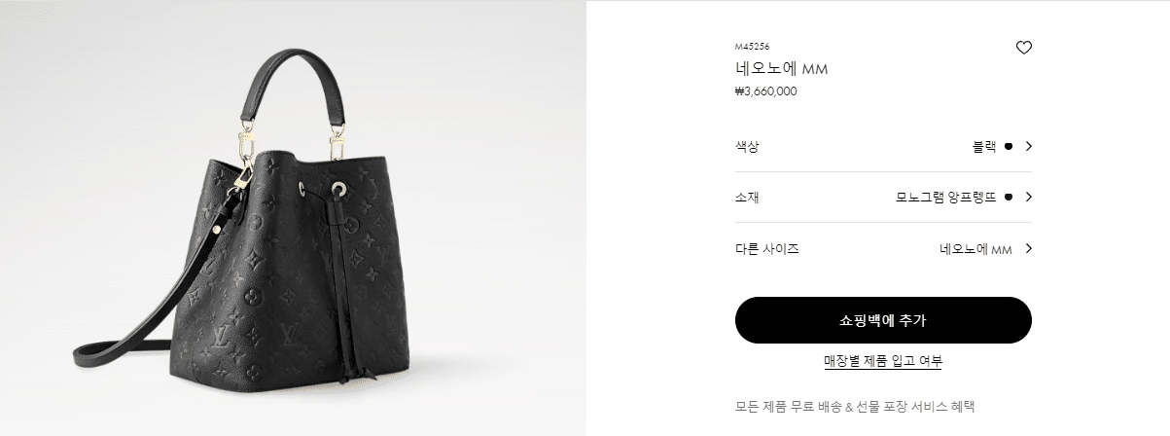1170x436 pixels.
Task: Open the 매장별 제품 입고 여부 link
Action: coord(883,361)
